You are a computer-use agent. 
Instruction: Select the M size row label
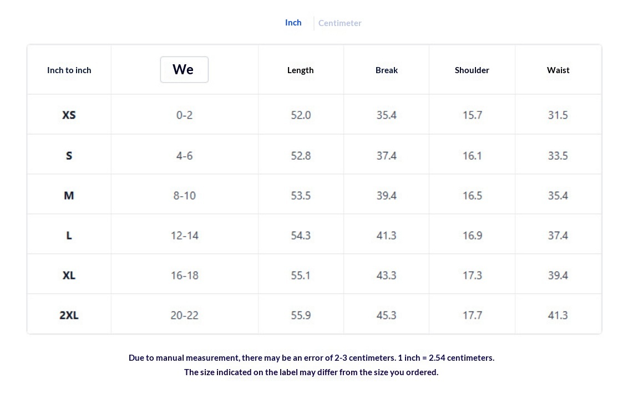pos(69,196)
